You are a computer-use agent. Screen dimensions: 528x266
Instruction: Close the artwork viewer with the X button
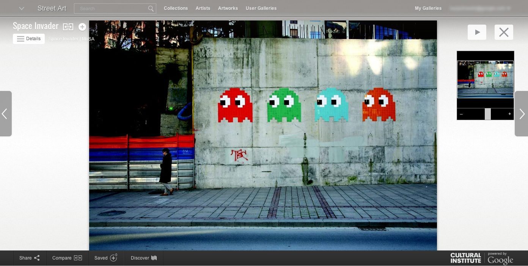pyautogui.click(x=504, y=32)
